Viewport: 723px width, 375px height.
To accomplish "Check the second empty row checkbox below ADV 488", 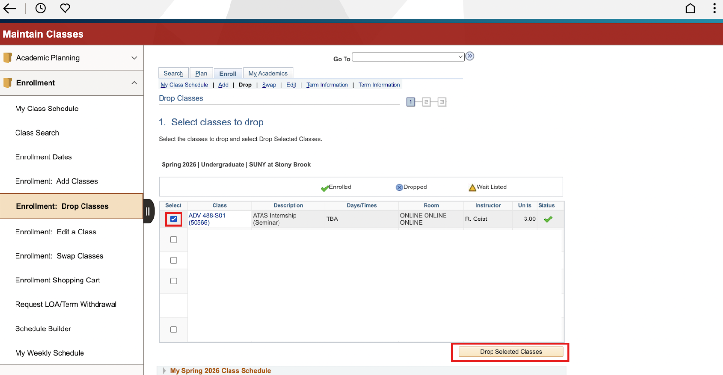I will 173,261.
